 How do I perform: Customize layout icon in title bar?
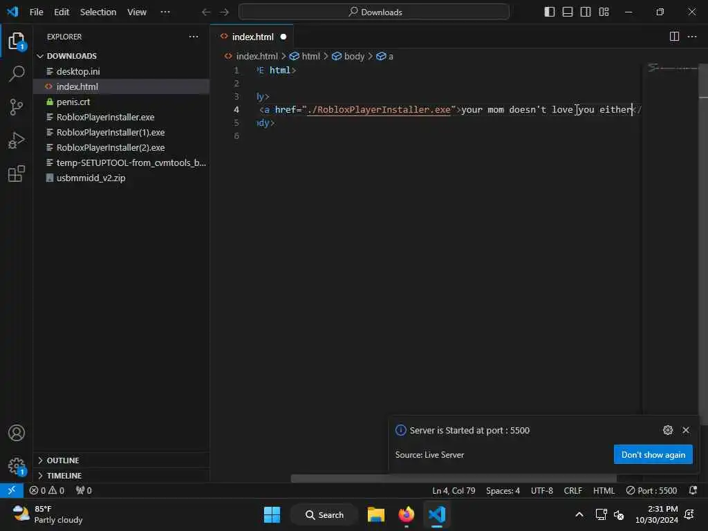pos(604,12)
